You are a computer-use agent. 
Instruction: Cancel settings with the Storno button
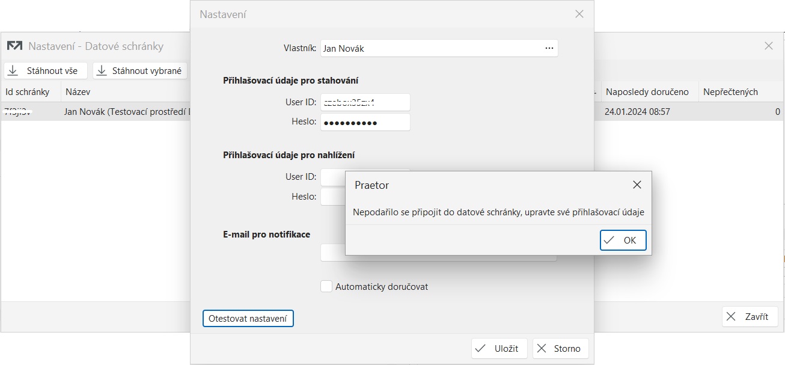tap(560, 348)
